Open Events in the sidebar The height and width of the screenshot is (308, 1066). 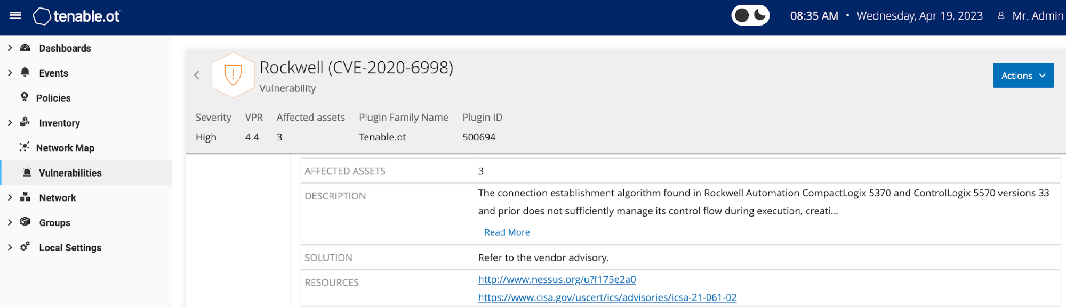[53, 73]
